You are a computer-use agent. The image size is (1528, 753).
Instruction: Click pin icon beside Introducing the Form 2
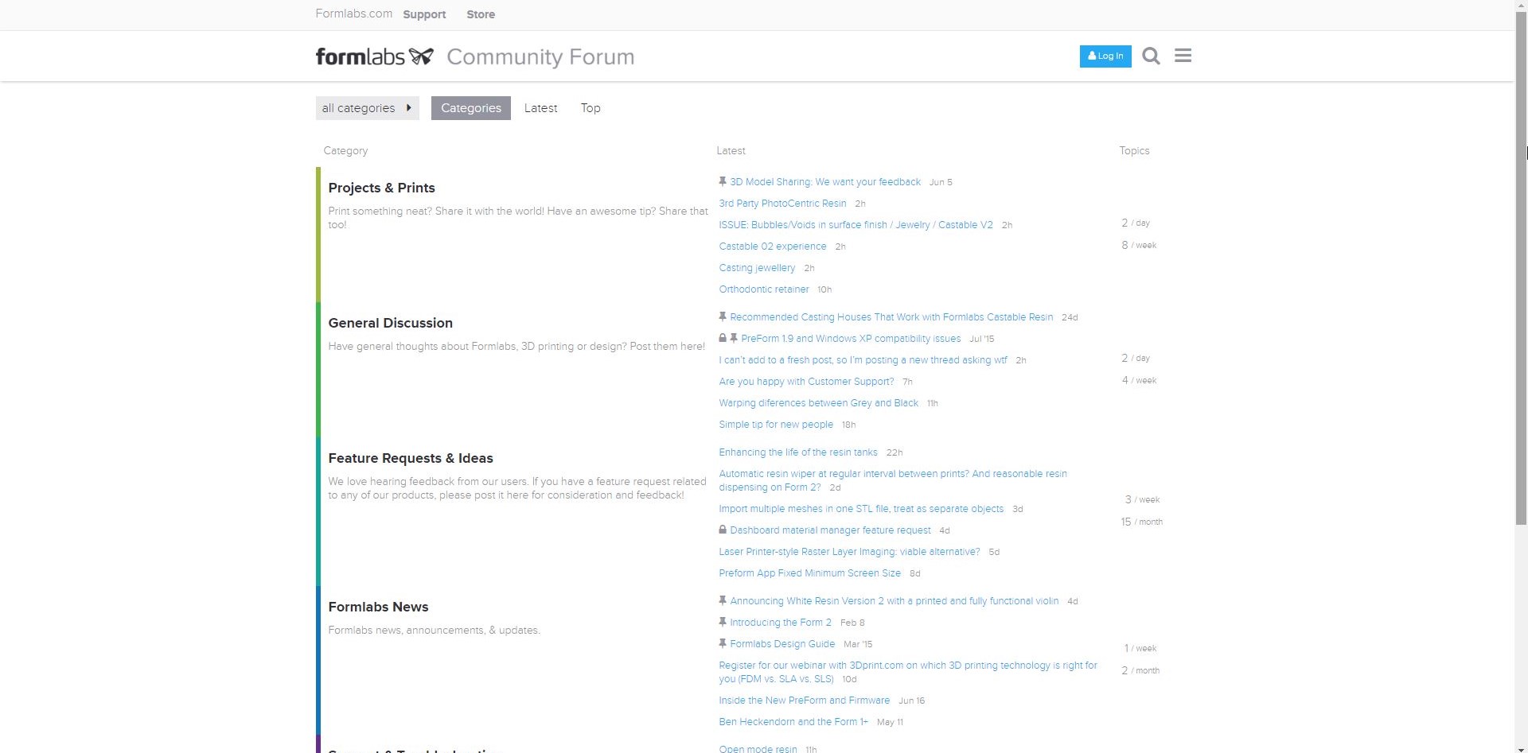723,622
